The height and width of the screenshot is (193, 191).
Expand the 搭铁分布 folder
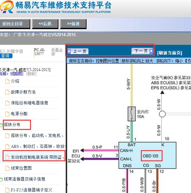(12, 125)
